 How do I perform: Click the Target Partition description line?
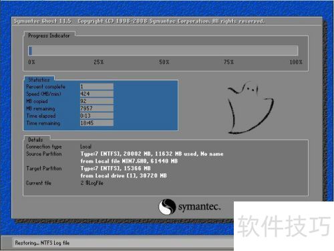coord(116,168)
